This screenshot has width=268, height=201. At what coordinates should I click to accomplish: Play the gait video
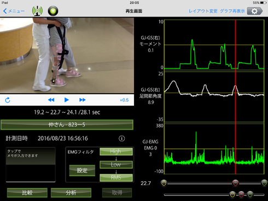point(67,100)
